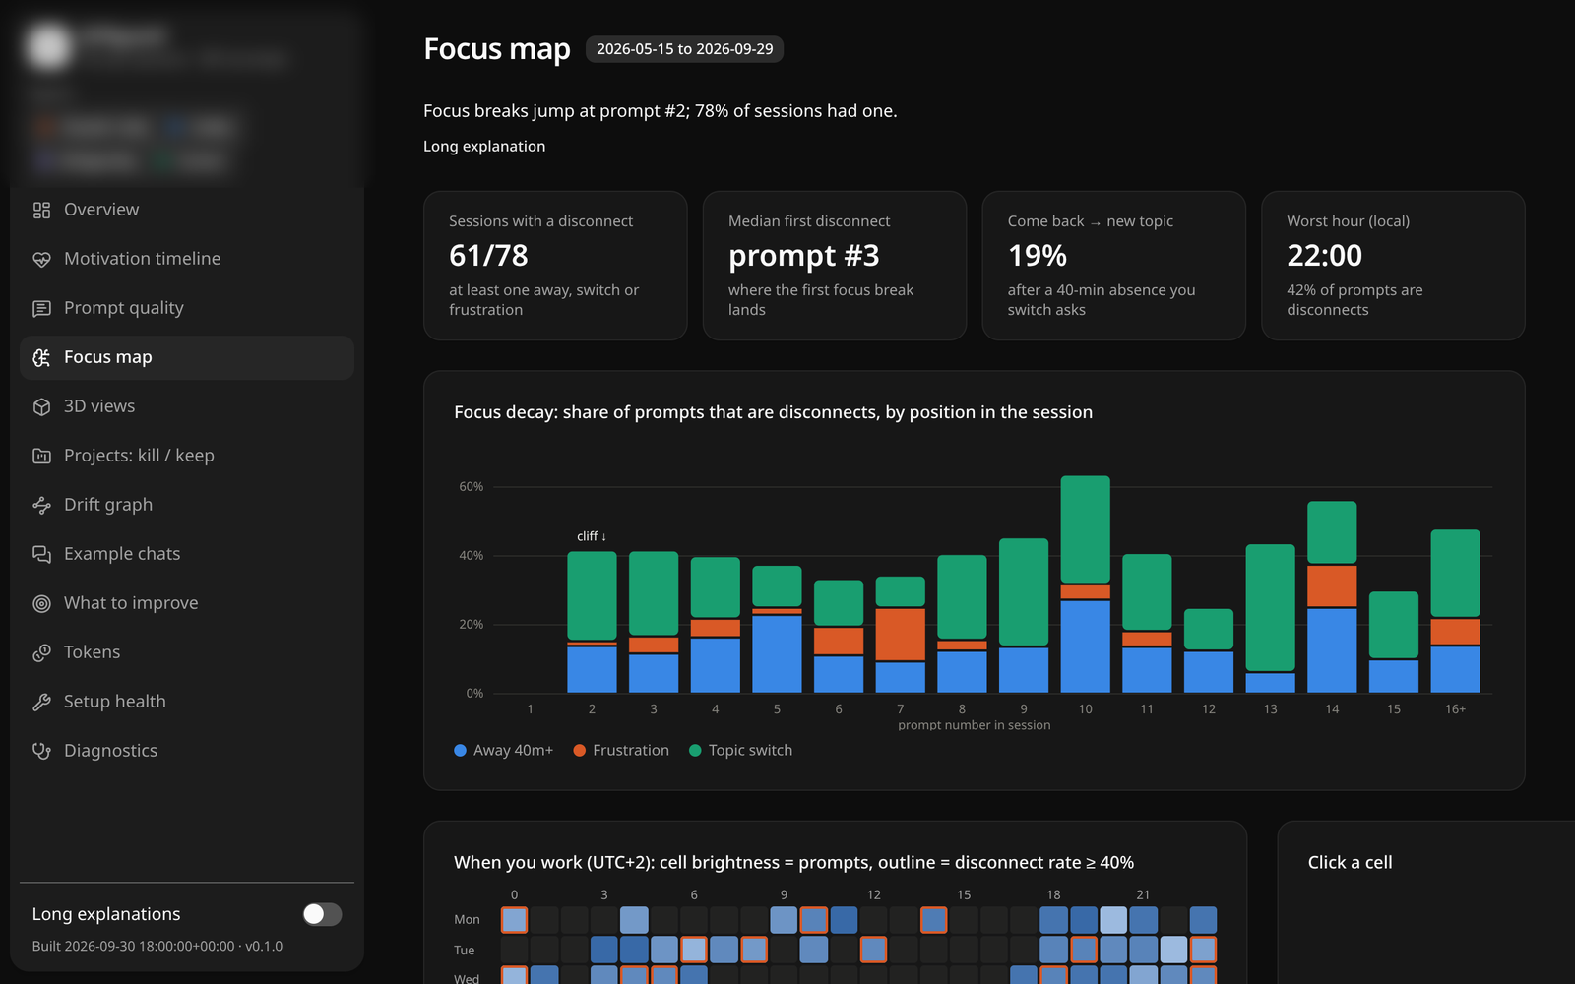Select the 3D views menu item
1575x984 pixels.
pos(187,406)
